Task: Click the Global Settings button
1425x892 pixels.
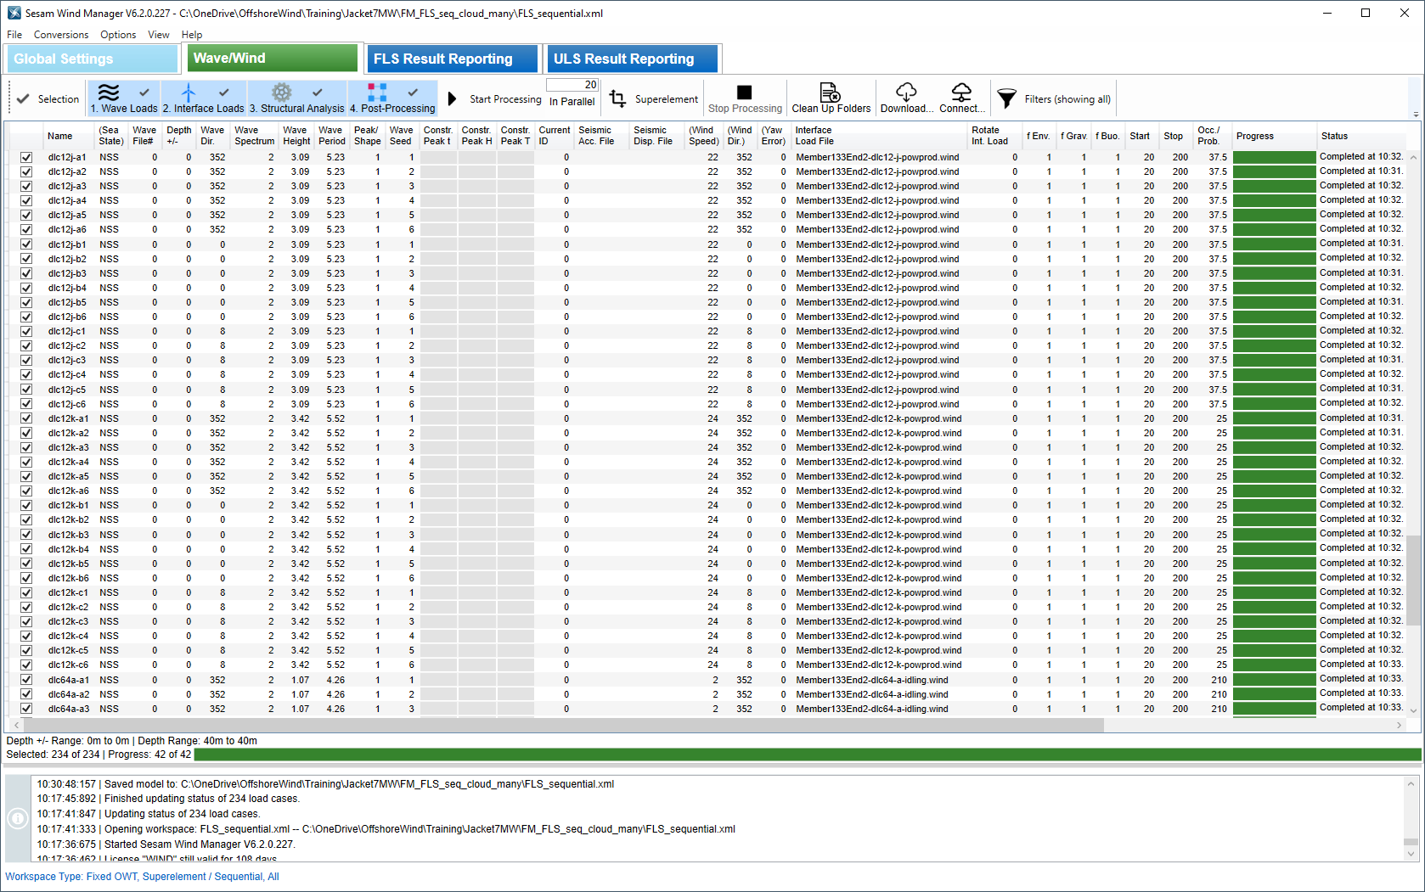Action: coord(92,59)
